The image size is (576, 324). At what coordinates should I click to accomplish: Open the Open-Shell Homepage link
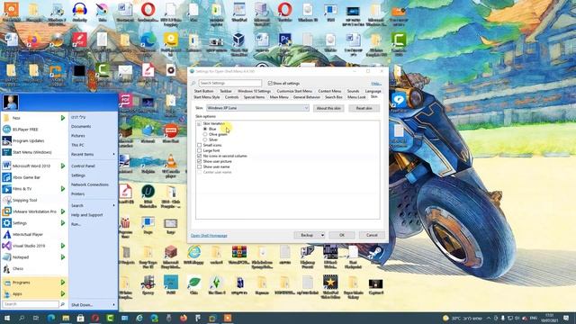coord(209,236)
